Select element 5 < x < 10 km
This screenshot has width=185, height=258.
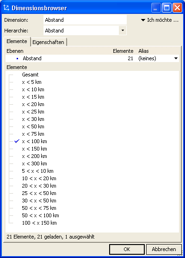(37, 171)
